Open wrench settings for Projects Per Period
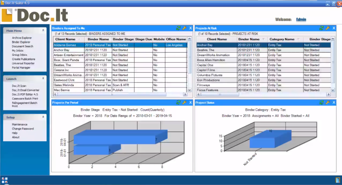The width and height of the screenshot is (342, 185). pos(184,103)
